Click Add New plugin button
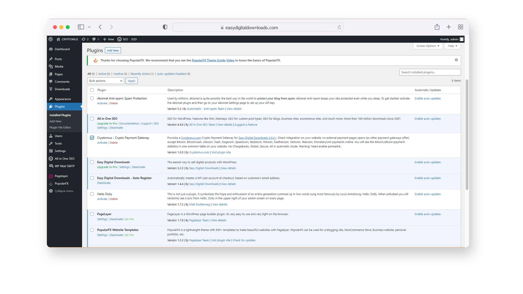 tap(112, 50)
